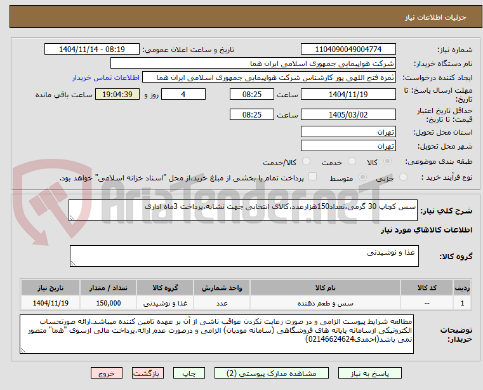Screen dimensions: 483x390
Task: Click the کد کالا column header
Action: tap(427, 288)
